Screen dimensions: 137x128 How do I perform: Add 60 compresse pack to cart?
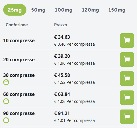[x=127, y=98]
